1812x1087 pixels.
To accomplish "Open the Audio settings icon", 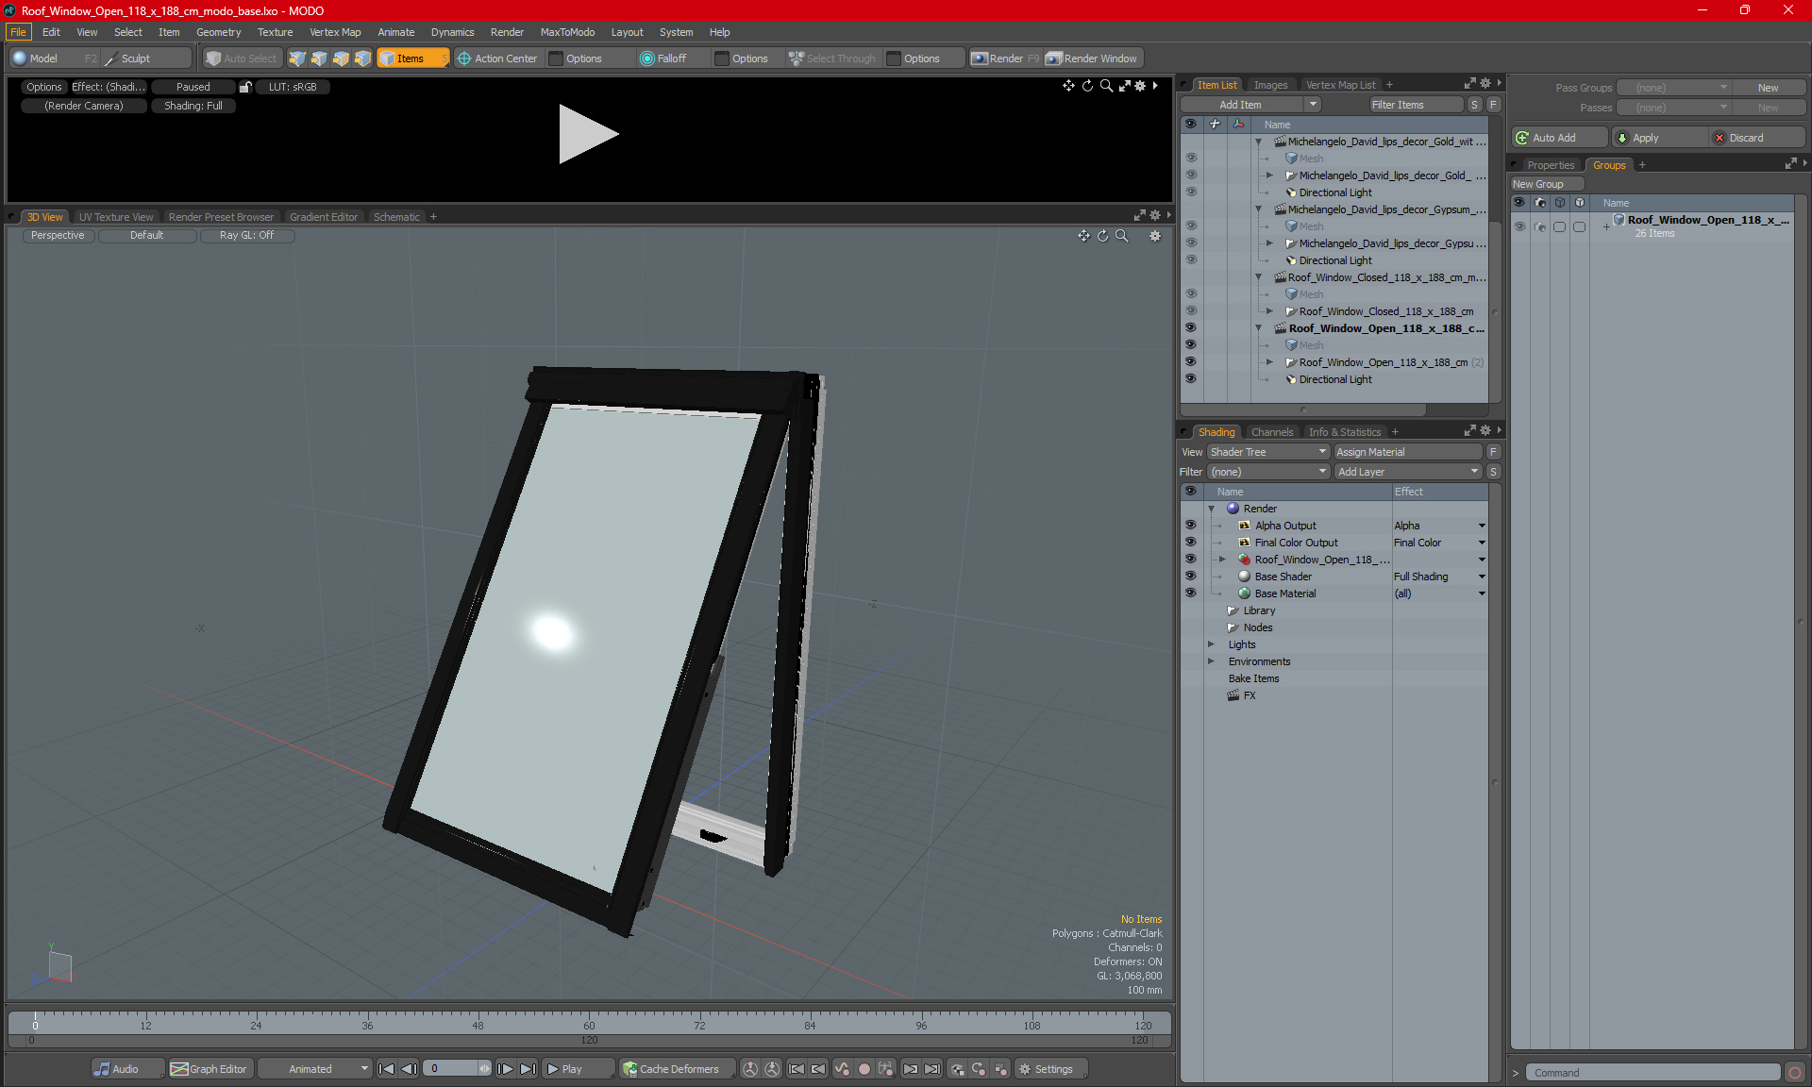I will [x=102, y=1069].
